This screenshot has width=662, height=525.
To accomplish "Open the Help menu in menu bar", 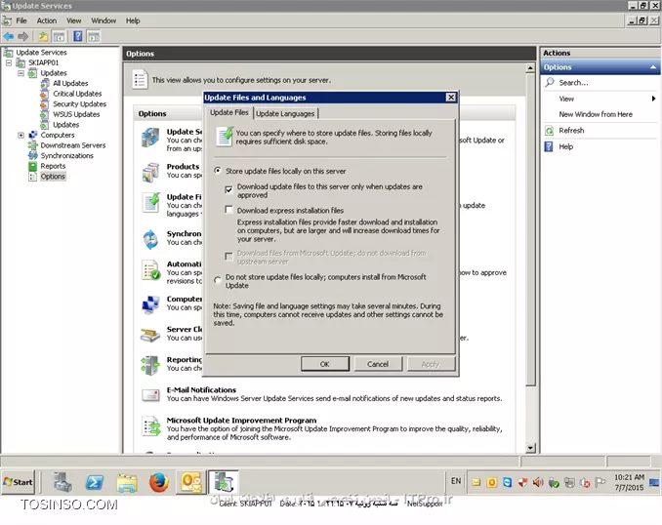I will 133,20.
